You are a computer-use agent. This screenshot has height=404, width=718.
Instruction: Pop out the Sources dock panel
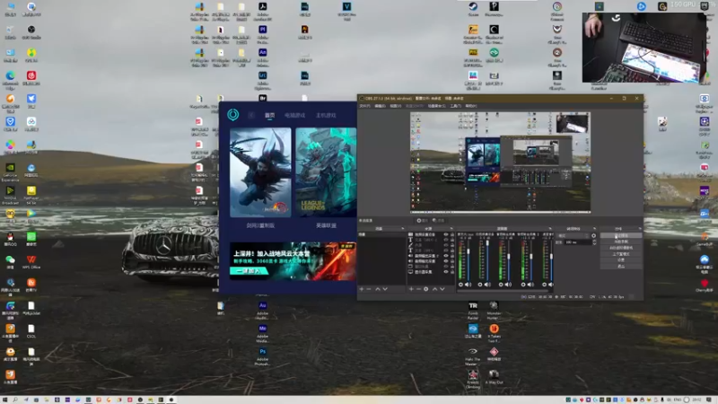[x=451, y=229]
